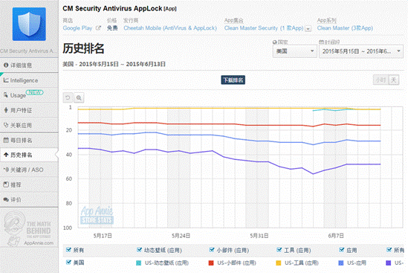Viewport: 408px width, 273px height.
Task: Toggle the 小部件 (应用) checkbox
Action: tap(212, 250)
